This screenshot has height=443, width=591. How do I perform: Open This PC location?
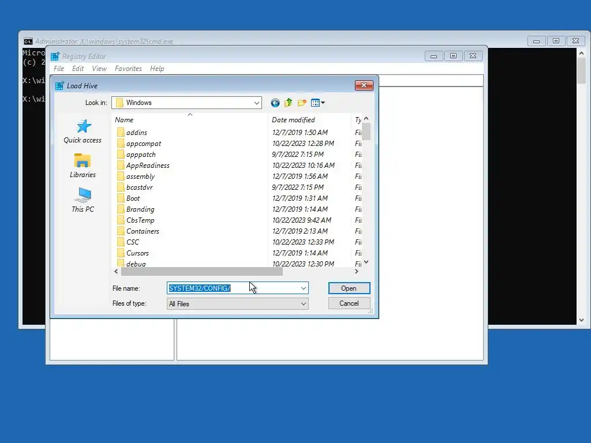click(x=83, y=200)
